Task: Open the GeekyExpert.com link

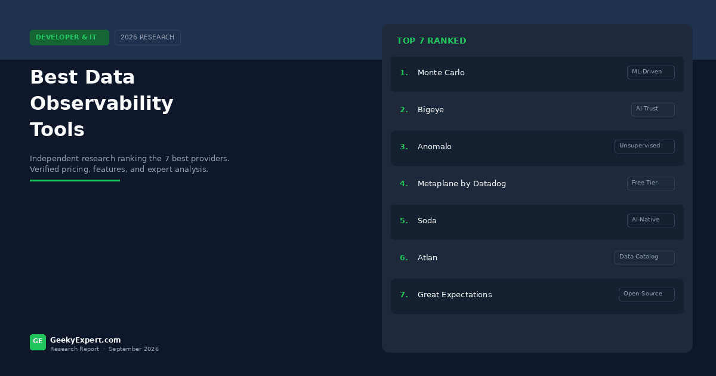Action: 85,340
